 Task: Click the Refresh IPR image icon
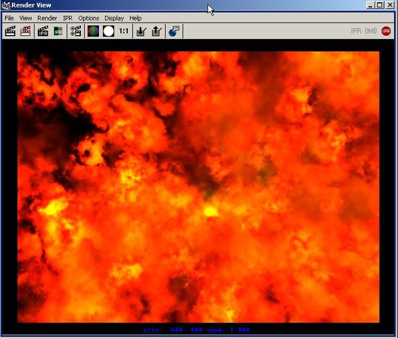(x=58, y=30)
